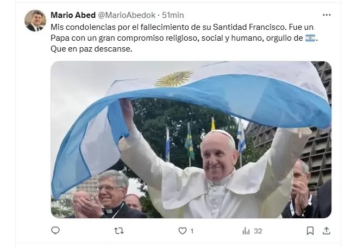Click the tweet line starting 'Mis condolencias'
351x247 pixels.
pyautogui.click(x=182, y=27)
